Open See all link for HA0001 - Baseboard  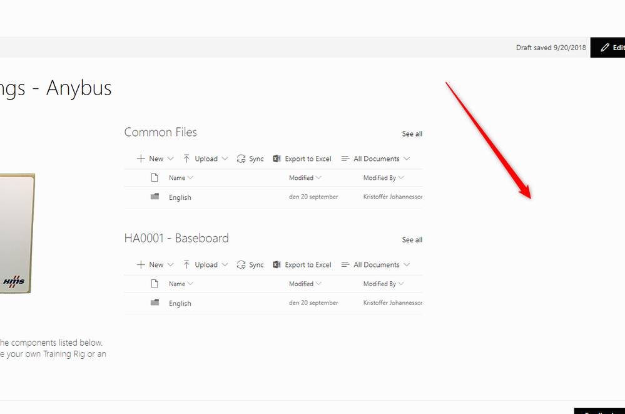tap(412, 240)
